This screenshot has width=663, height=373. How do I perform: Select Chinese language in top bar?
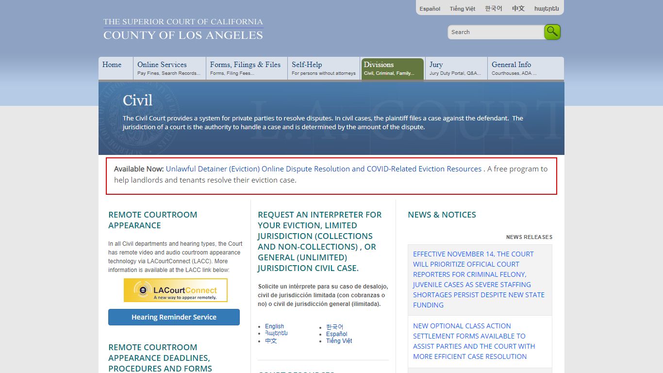tap(518, 9)
